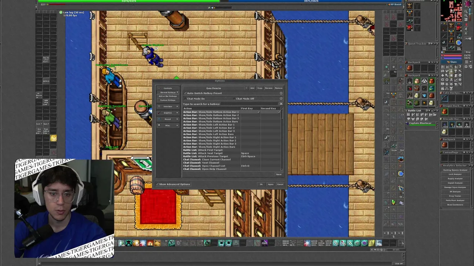Clear the hotkey search with the X icon
This screenshot has height=266, width=474.
point(281,104)
